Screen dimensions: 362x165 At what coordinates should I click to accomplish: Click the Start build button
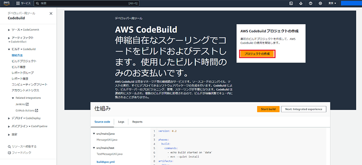click(268, 109)
